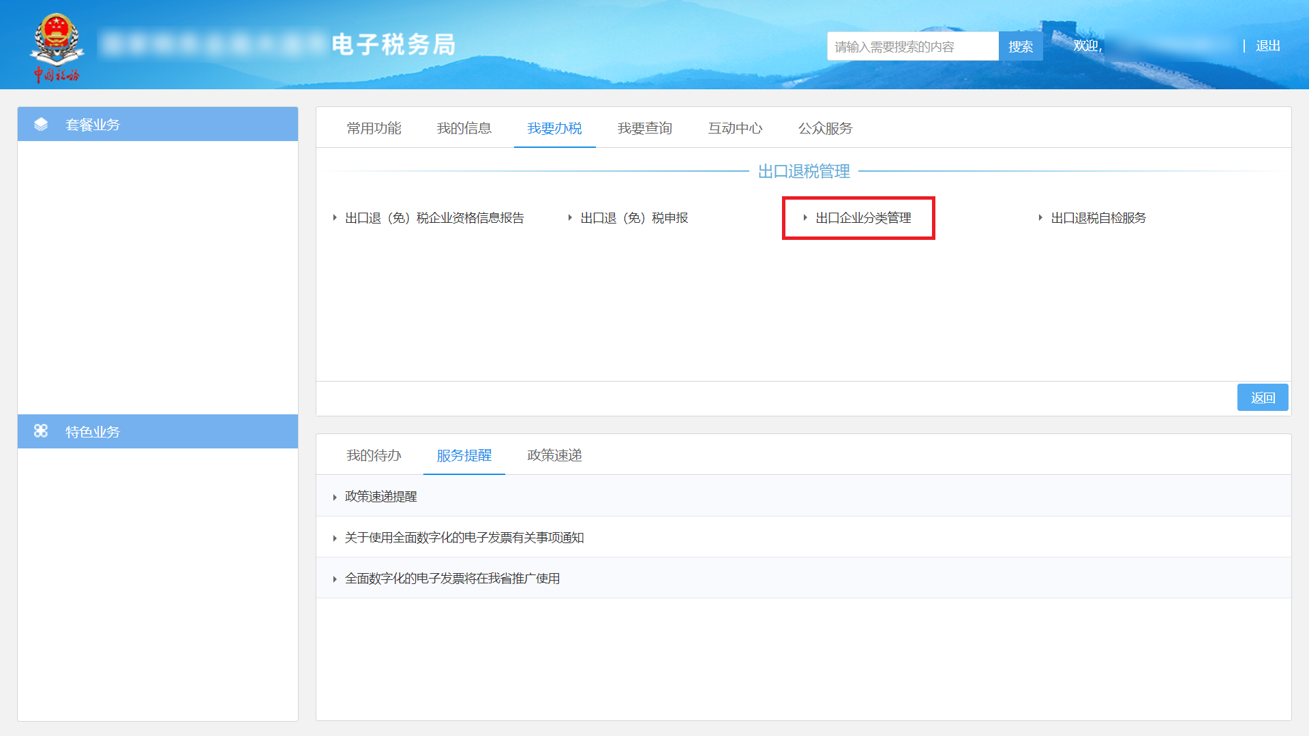展开"政策速递提醒"条目
The width and height of the screenshot is (1309, 736).
[x=382, y=496]
